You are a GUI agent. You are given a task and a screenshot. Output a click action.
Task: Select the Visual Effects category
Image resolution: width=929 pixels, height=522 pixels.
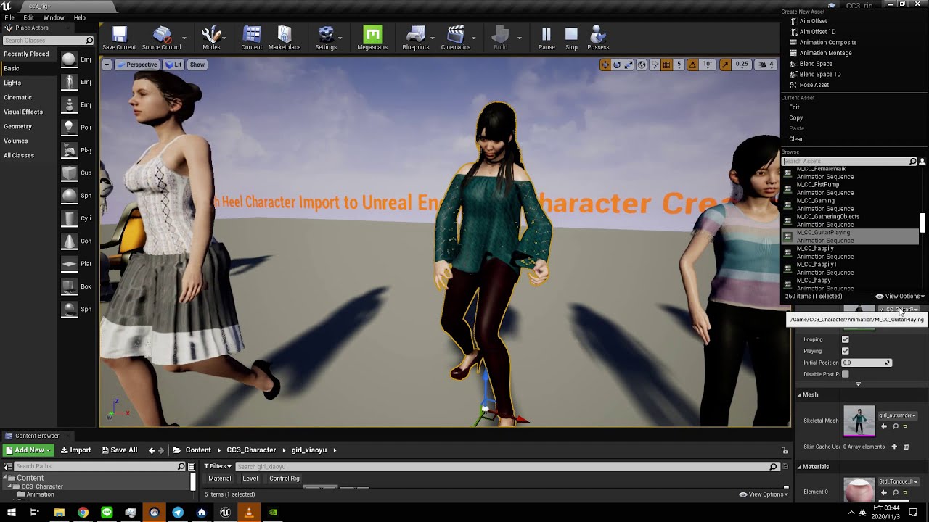23,112
